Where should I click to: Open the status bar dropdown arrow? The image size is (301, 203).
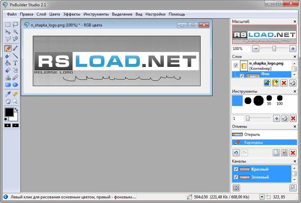click(262, 197)
